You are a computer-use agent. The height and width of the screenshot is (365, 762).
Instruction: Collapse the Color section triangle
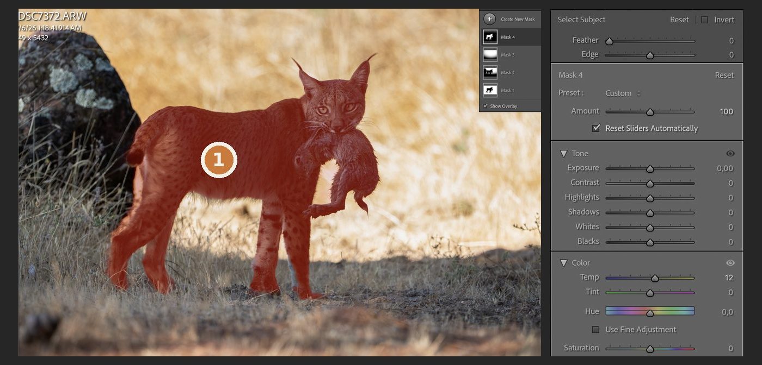pos(563,263)
